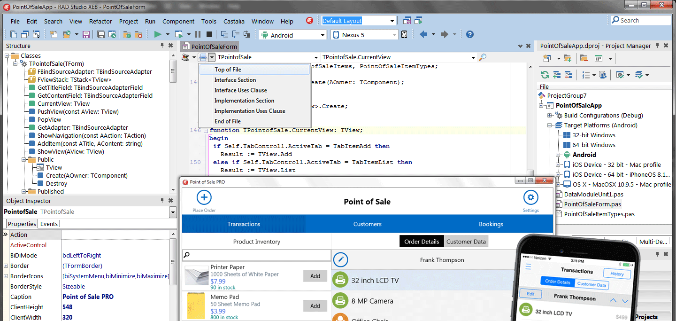Open the Object Inspector component dropdown
676x321 pixels.
173,212
